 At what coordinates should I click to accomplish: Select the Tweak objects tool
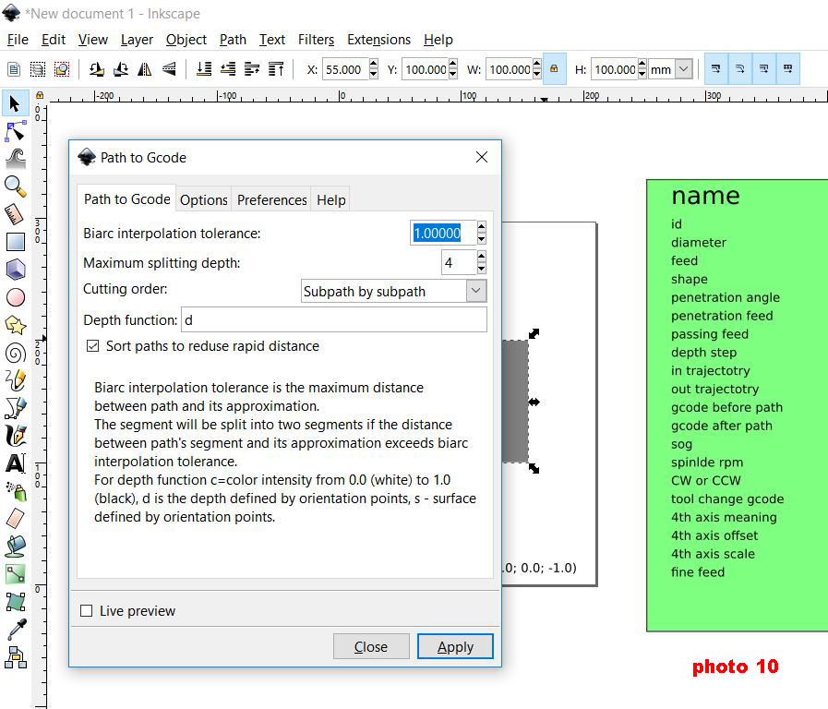point(16,159)
